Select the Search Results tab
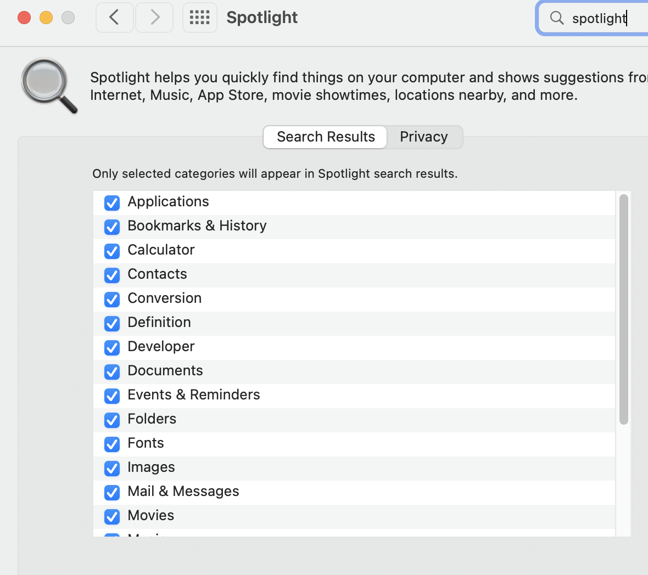This screenshot has height=575, width=648. (x=326, y=137)
